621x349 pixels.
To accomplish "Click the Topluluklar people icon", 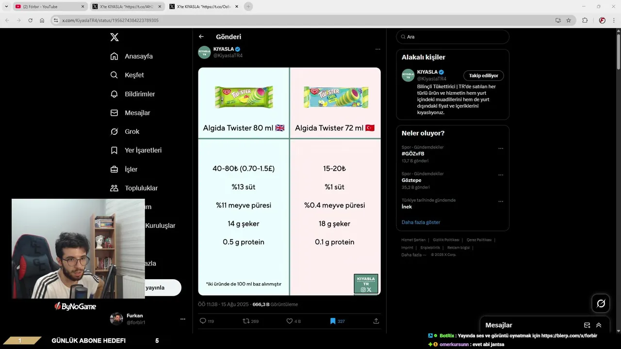I will [x=114, y=188].
